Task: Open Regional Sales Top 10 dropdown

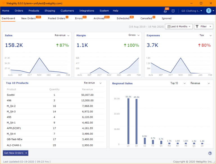Action: [178, 83]
